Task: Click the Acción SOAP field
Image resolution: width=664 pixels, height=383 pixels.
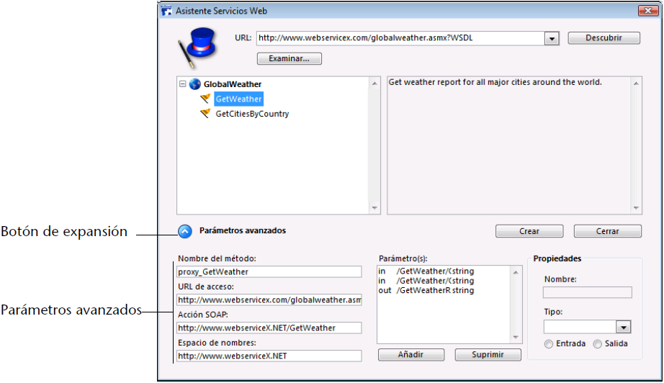Action: pos(269,328)
